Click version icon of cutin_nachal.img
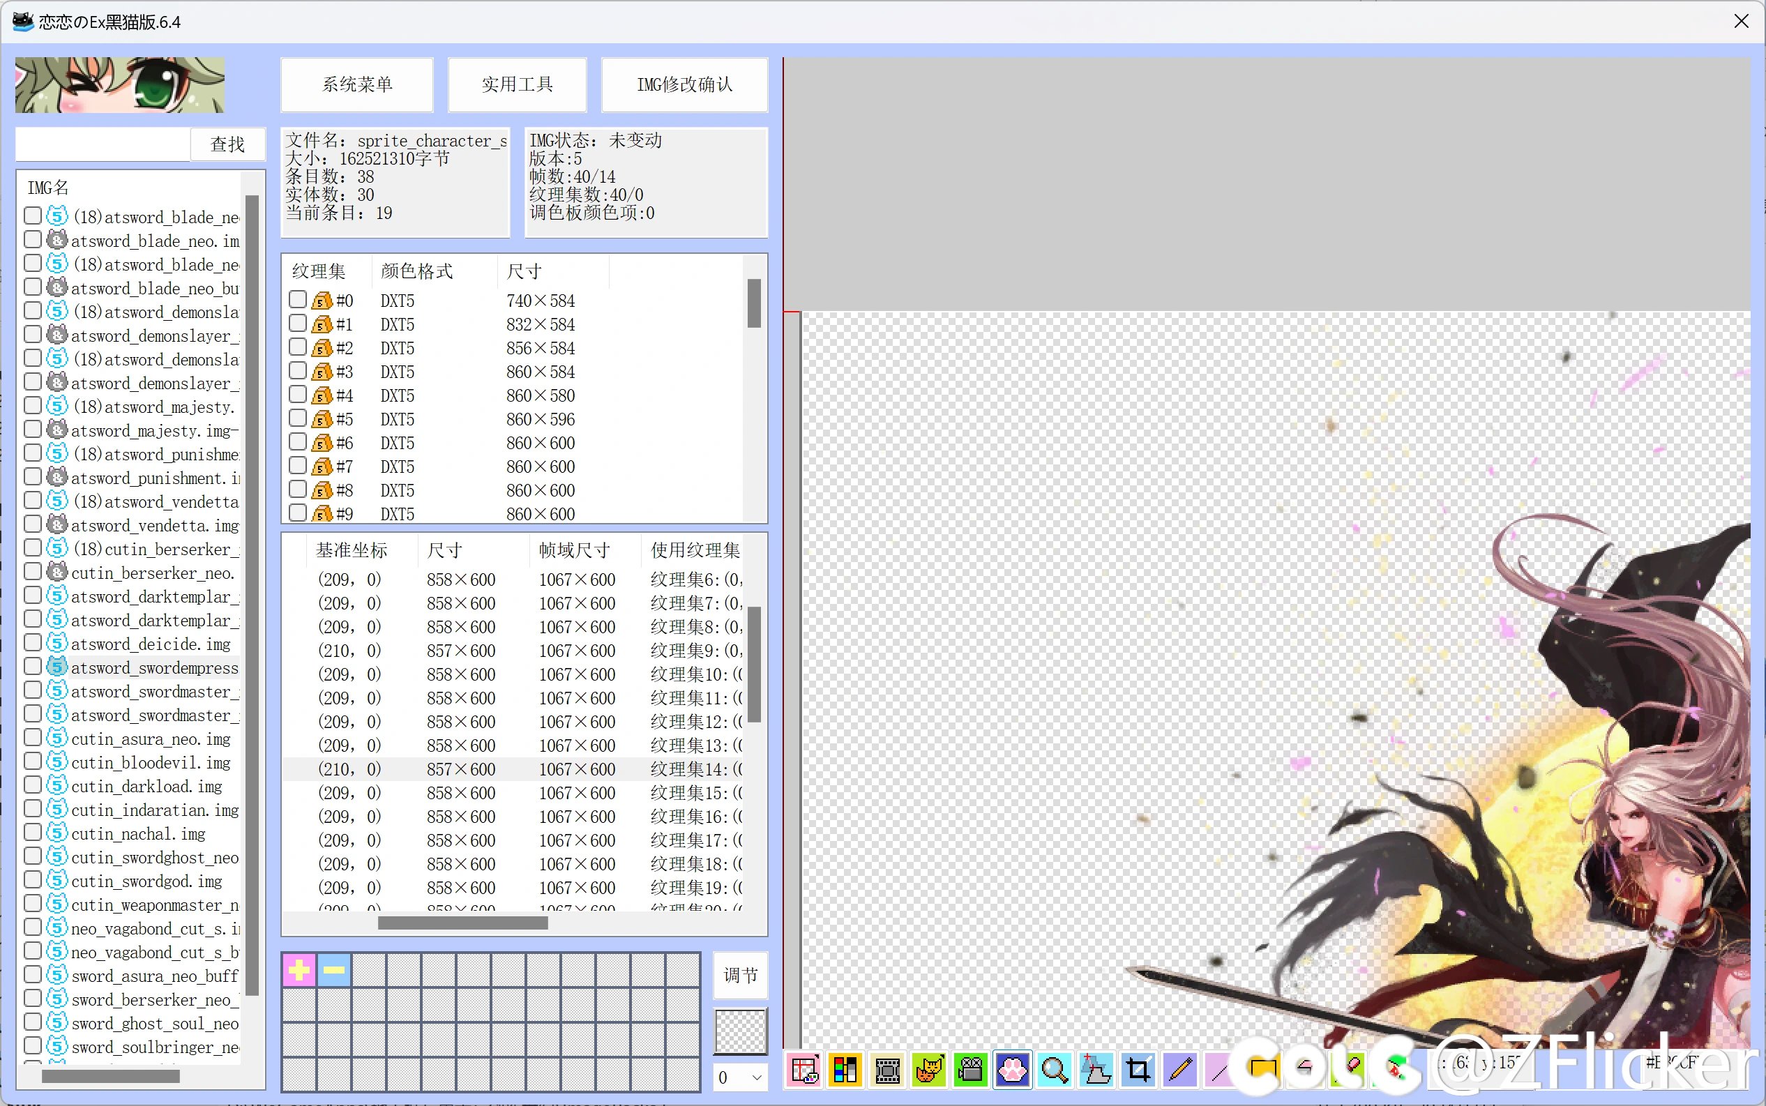Viewport: 1766px width, 1106px height. pyautogui.click(x=57, y=833)
